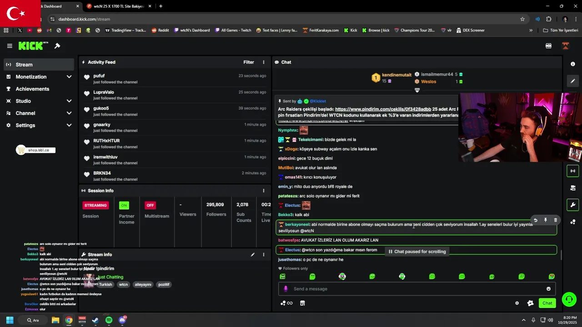Open the moderator gavel icon
The width and height of the screenshot is (582, 327).
click(x=57, y=46)
